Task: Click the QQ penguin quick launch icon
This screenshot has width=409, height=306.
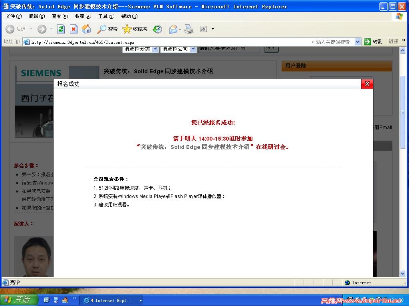Action: 65,300
